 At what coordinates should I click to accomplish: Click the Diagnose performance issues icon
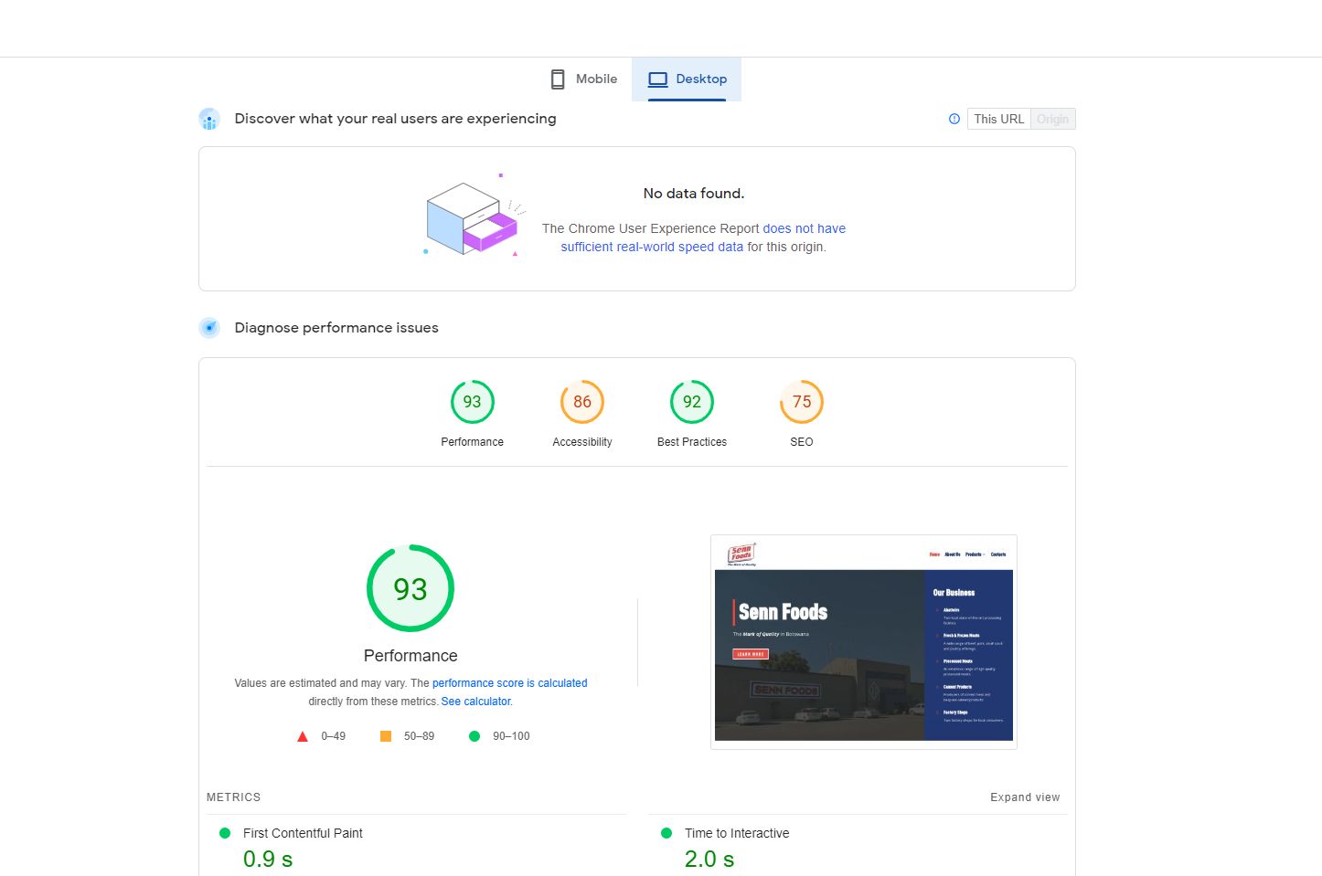[x=209, y=328]
